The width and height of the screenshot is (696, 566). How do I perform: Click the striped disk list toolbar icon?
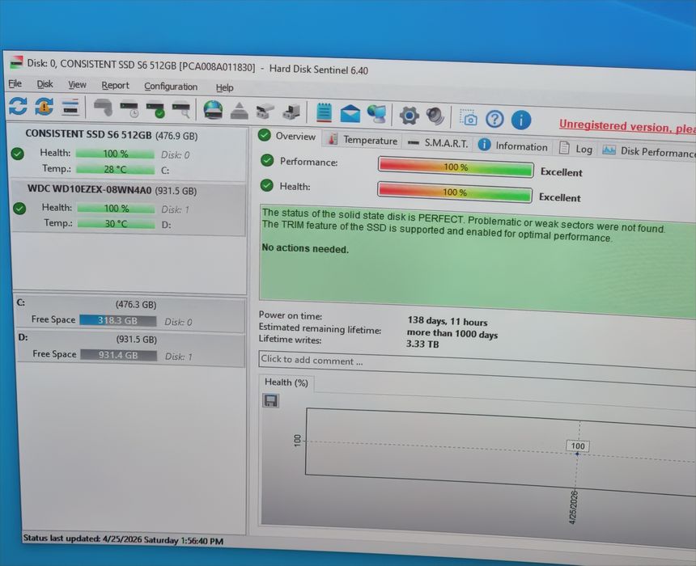point(70,107)
